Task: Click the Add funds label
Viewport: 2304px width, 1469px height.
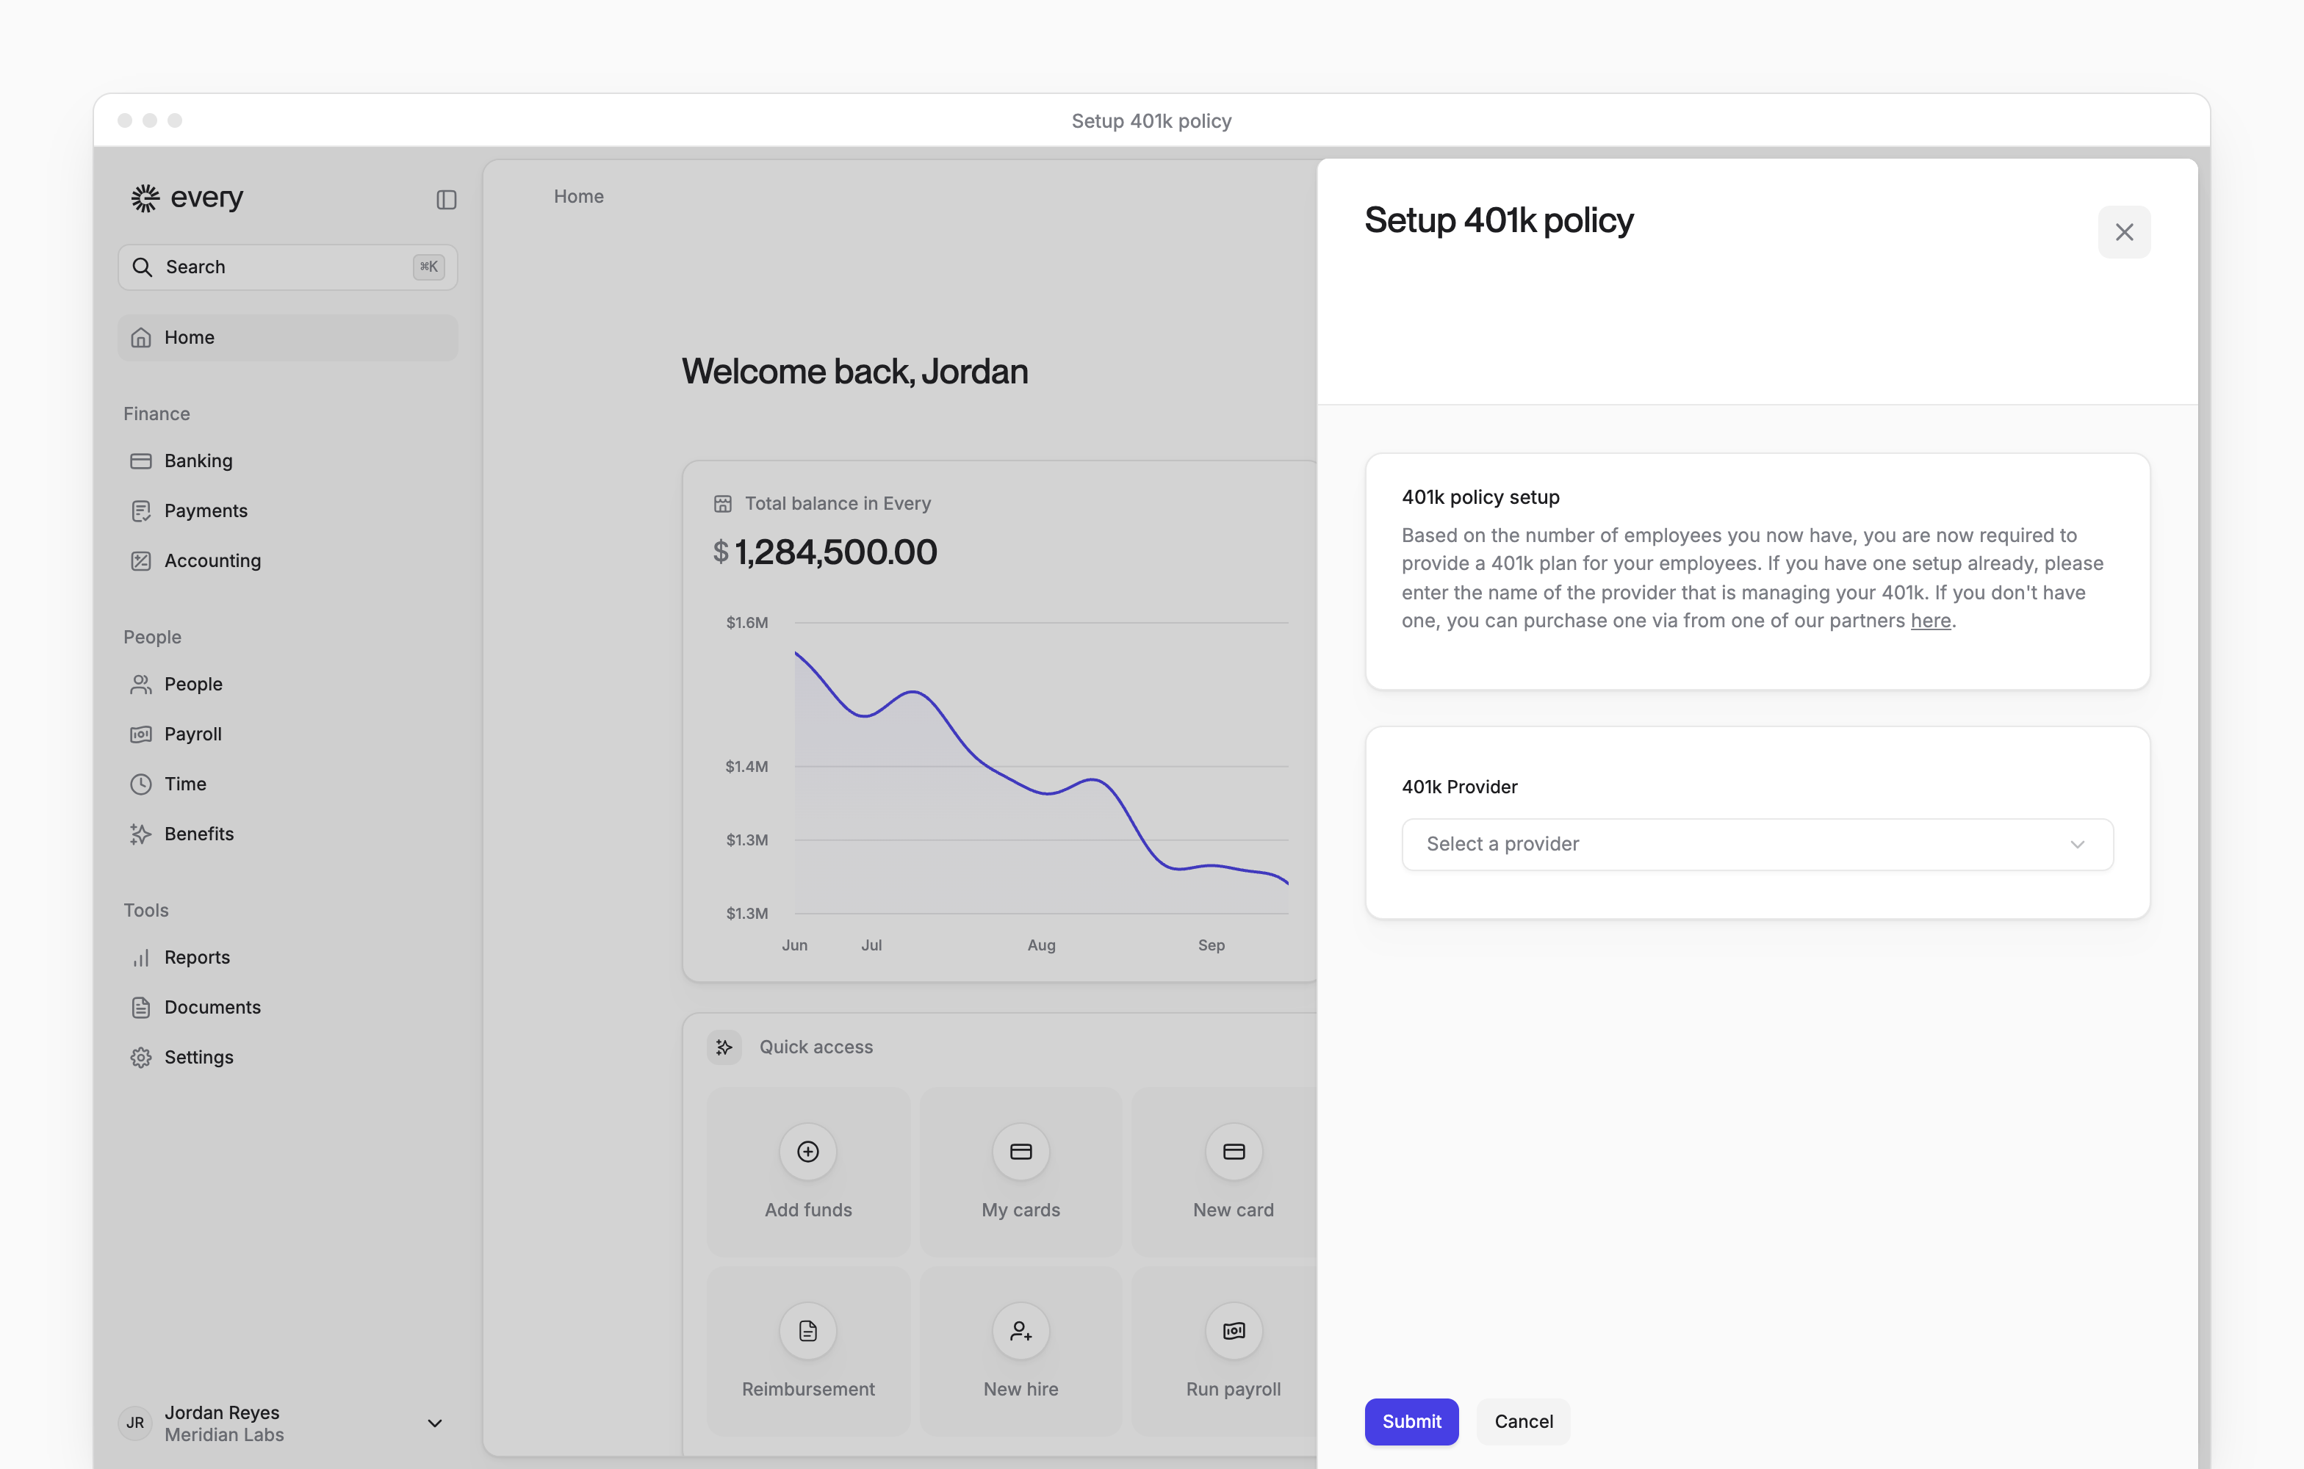Action: pos(807,1210)
